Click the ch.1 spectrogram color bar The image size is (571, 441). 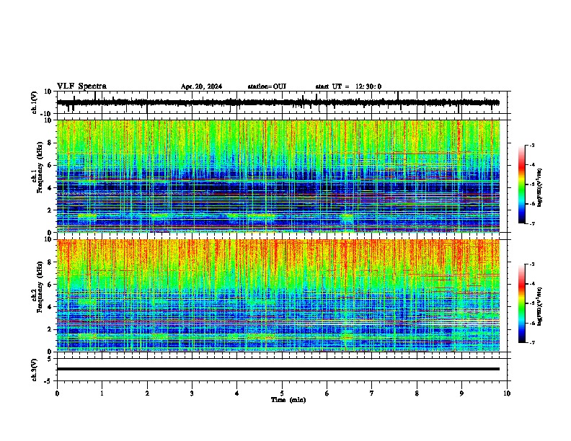tap(521, 184)
